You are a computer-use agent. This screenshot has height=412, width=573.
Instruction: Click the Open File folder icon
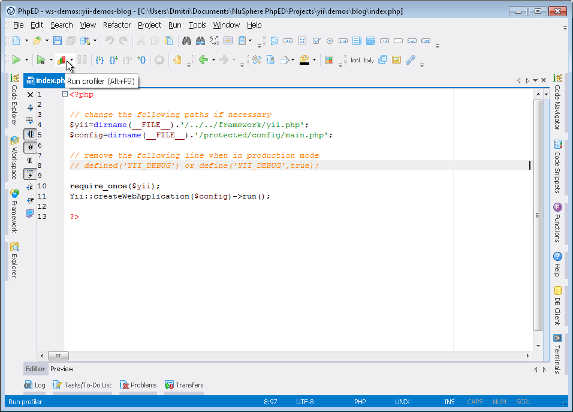[37, 41]
